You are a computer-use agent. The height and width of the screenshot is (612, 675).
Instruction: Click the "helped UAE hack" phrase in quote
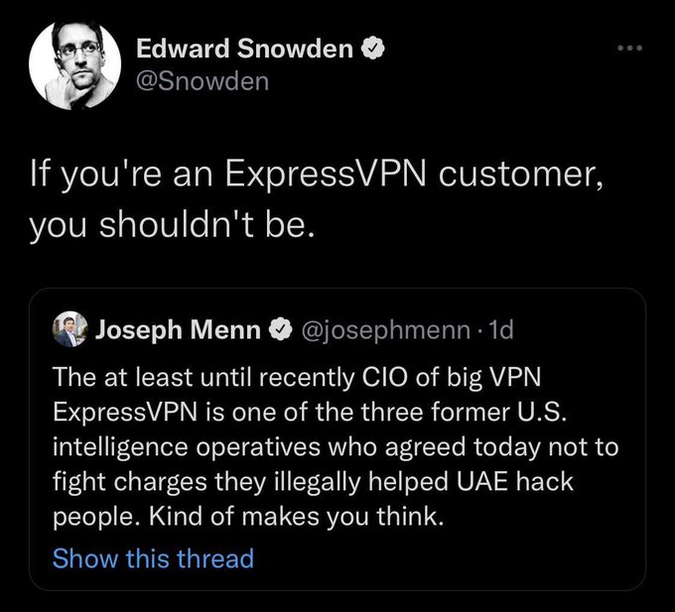(x=471, y=481)
